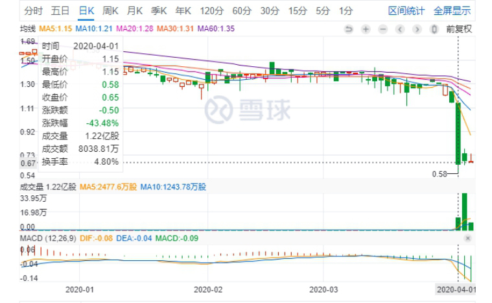Click the 最低价 0.58 tooltip row
The width and height of the screenshot is (492, 303).
pos(80,84)
